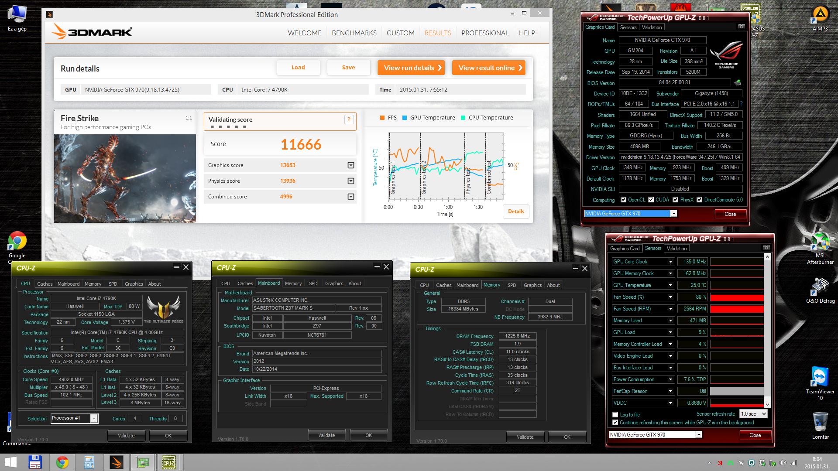Open the GPU Core Clock sensor dropdown

670,262
